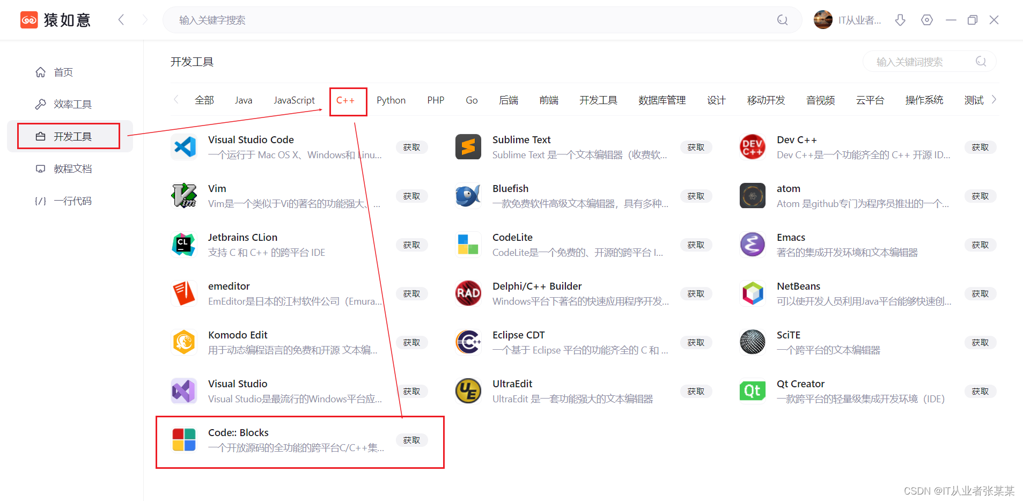This screenshot has width=1023, height=501.
Task: Click 获取 for Qt Creator
Action: click(x=980, y=391)
